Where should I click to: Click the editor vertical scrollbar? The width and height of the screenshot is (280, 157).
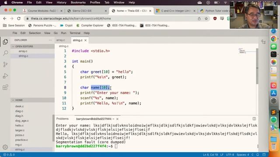click(257, 66)
